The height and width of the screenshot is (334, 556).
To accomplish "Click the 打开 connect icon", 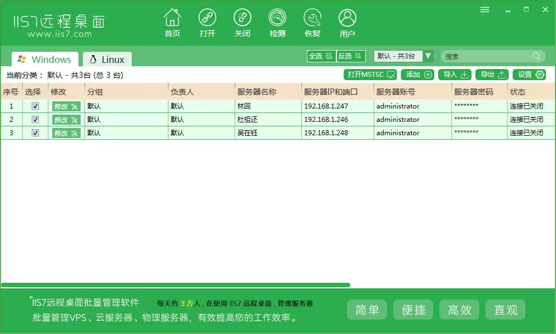I will (x=207, y=23).
